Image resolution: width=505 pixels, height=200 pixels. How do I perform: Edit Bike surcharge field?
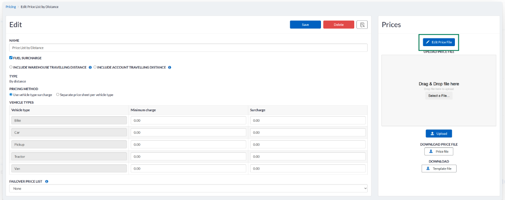(x=308, y=120)
